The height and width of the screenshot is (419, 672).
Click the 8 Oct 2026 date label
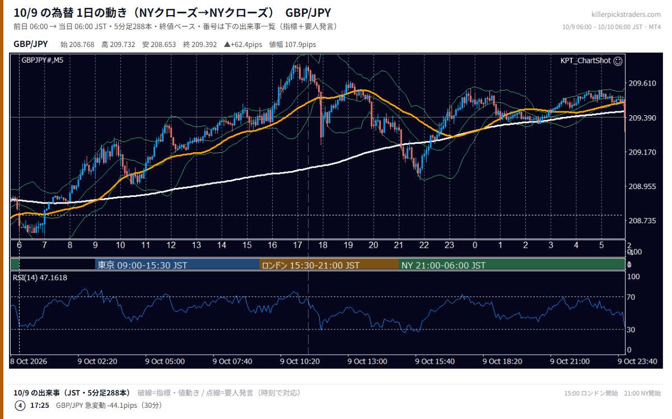point(29,361)
